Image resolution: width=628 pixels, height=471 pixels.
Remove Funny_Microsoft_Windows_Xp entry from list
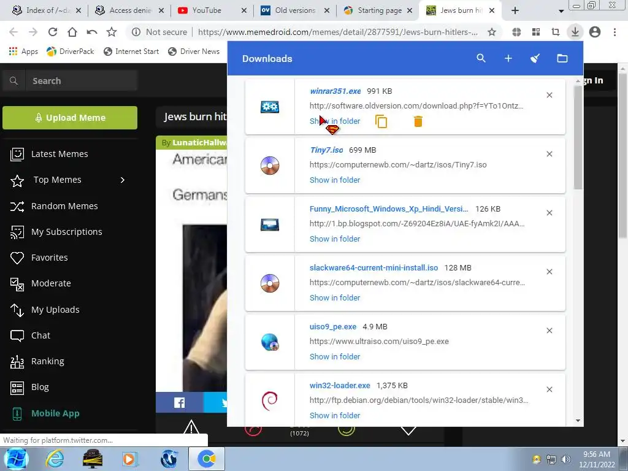tap(549, 213)
